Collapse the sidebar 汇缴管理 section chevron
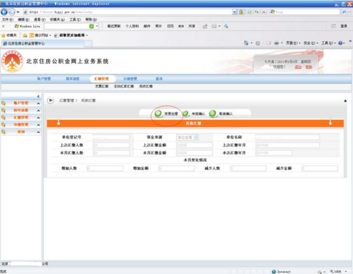This screenshot has height=274, width=353. point(38,118)
